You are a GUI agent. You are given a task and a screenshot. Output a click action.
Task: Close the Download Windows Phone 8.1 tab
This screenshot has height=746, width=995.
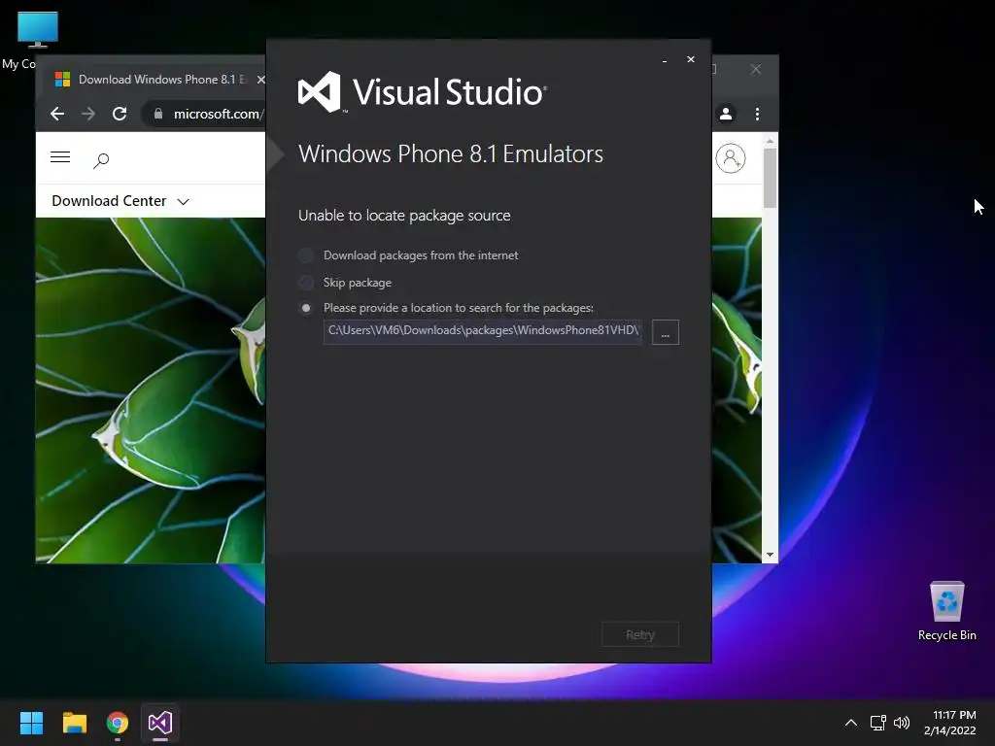(x=260, y=80)
